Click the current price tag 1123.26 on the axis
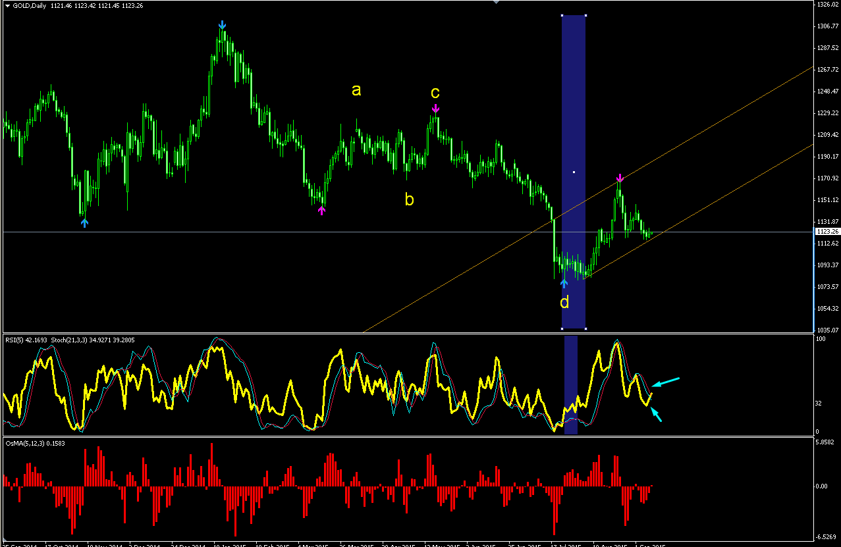The image size is (841, 547). [x=827, y=232]
